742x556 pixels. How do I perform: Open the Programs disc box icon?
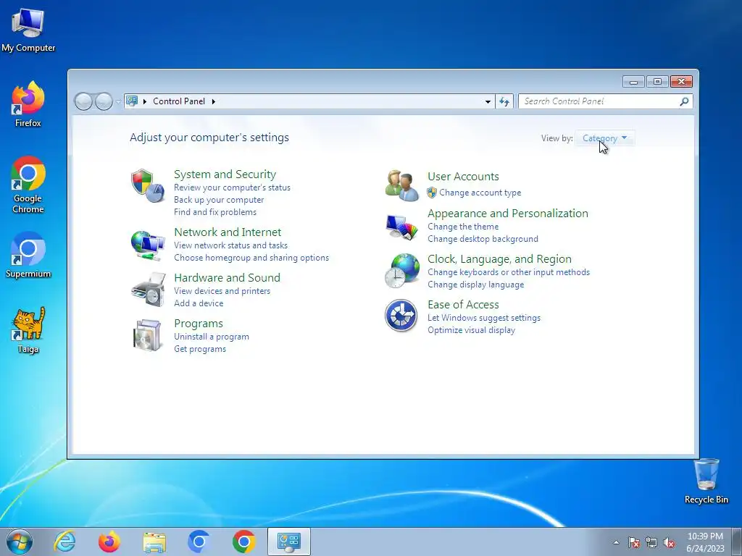(148, 334)
